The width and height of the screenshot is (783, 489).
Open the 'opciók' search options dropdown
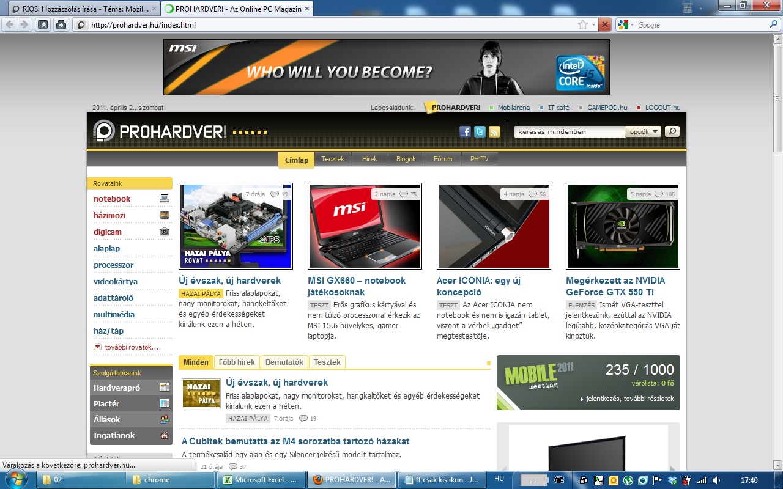[644, 131]
